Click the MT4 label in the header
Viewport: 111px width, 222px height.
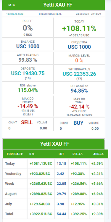(x=12, y=5)
